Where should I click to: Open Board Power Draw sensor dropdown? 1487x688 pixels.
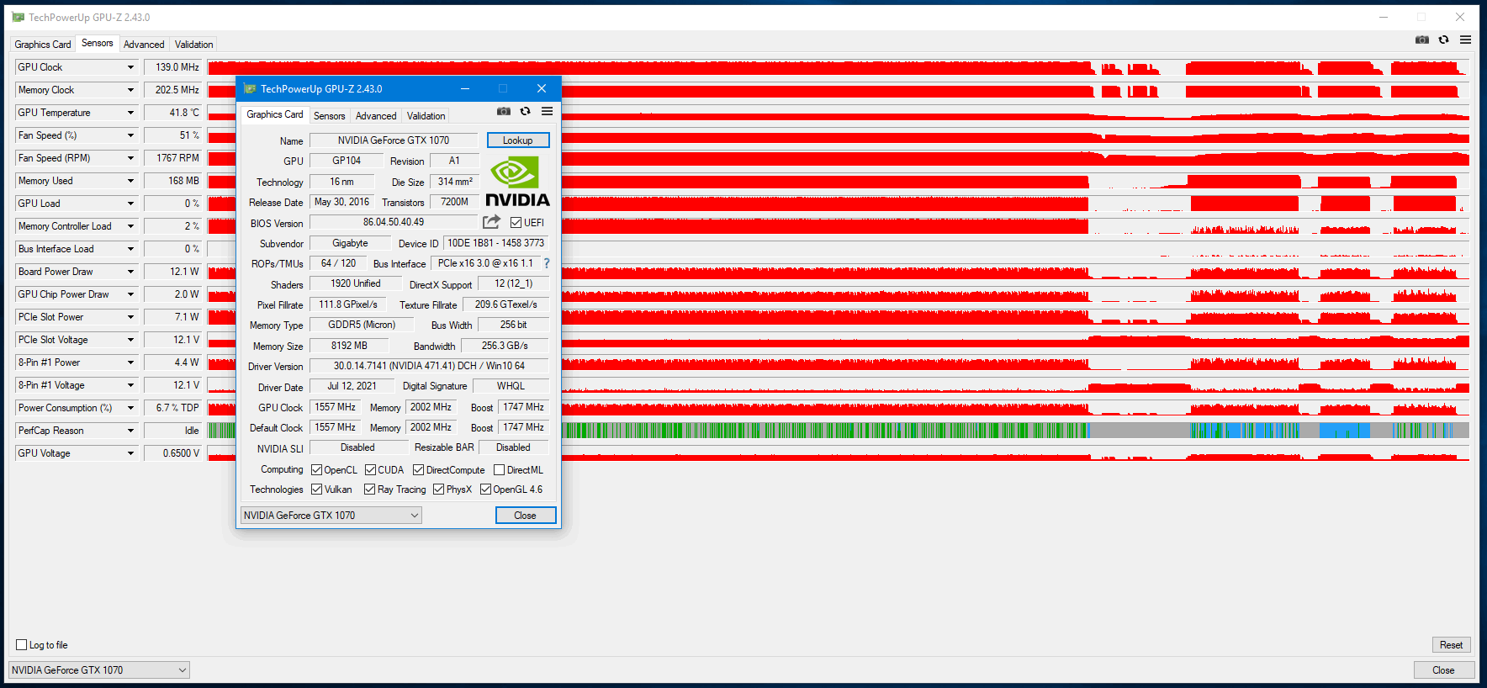coord(130,272)
